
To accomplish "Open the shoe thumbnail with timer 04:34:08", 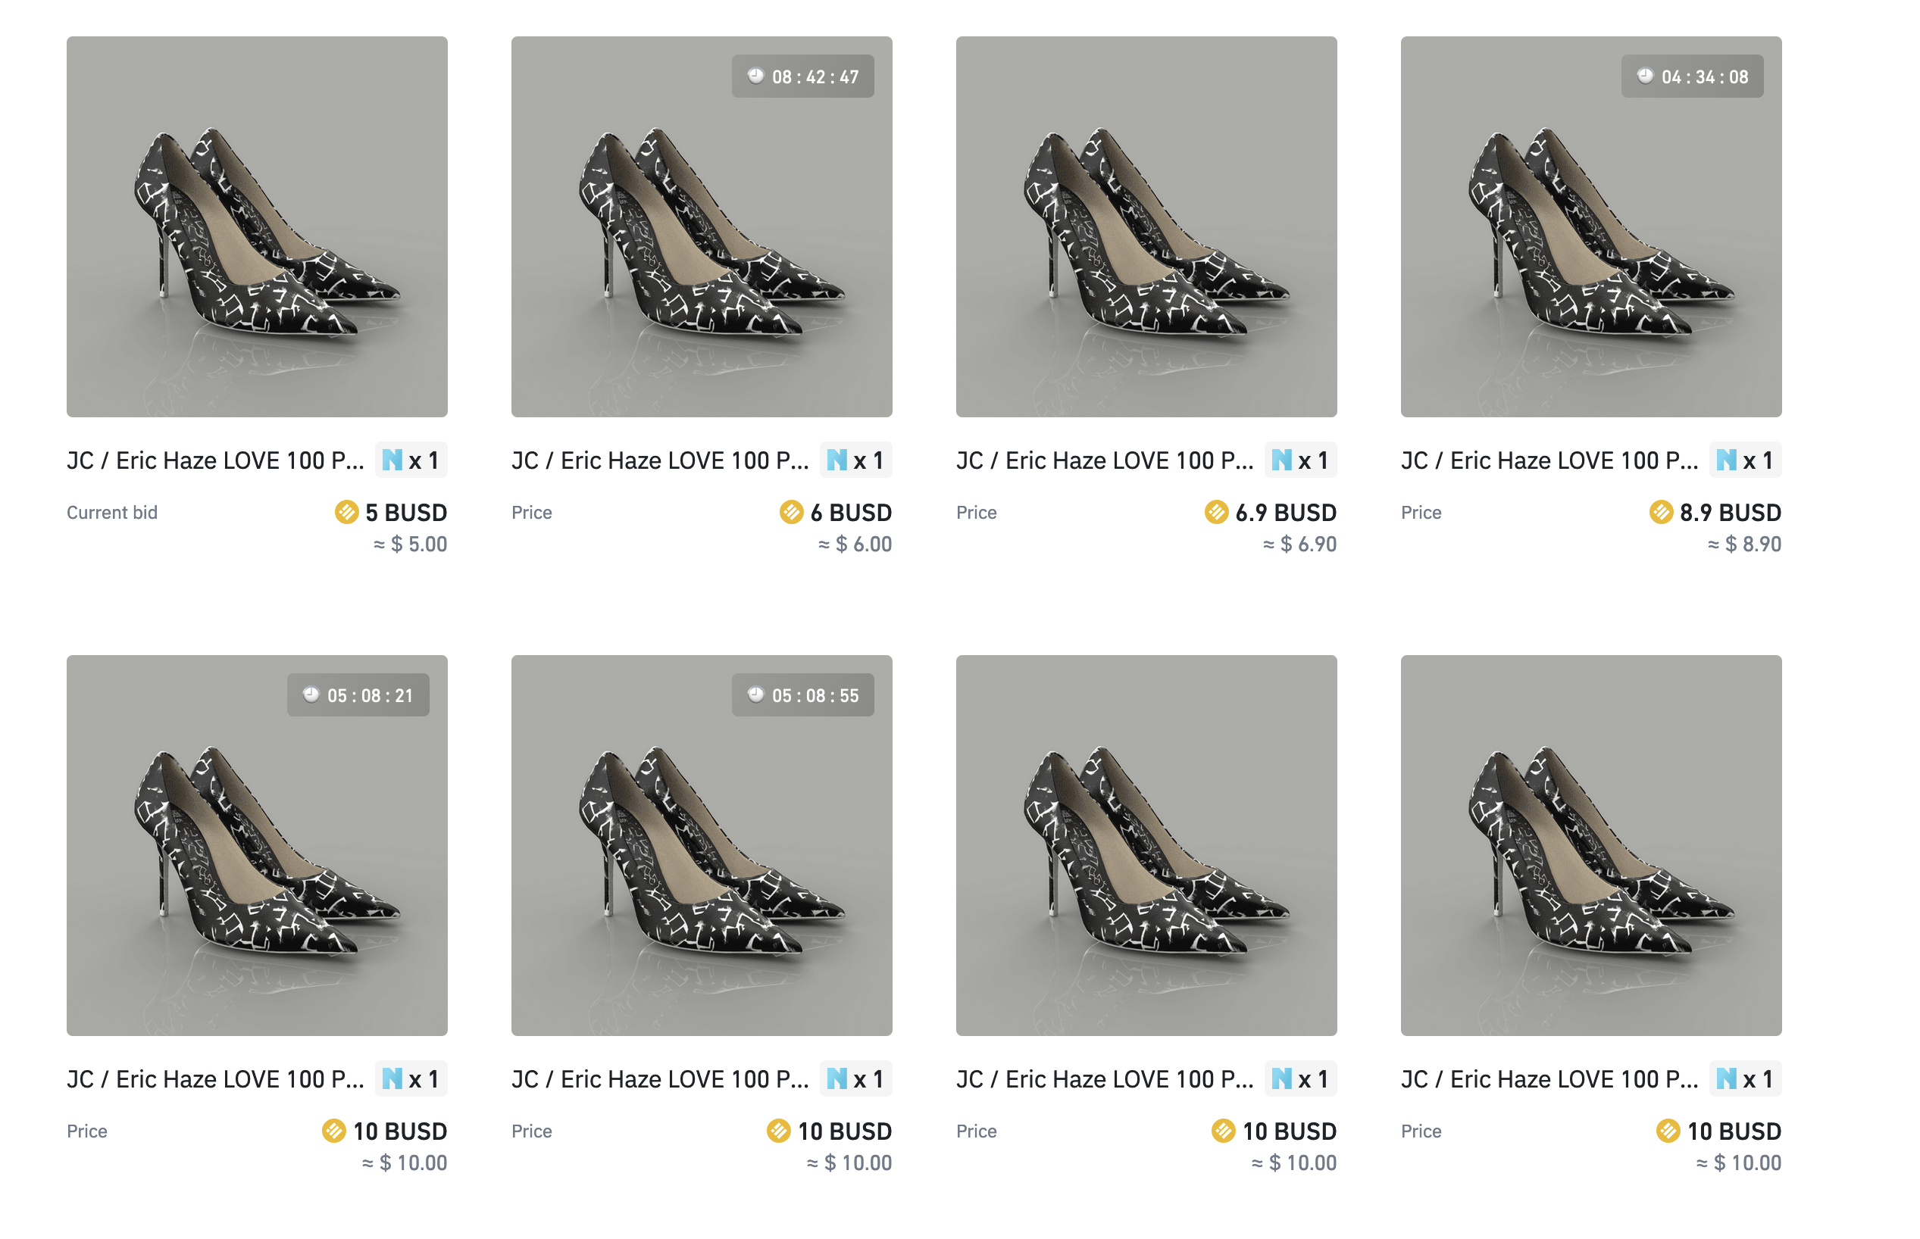I will pos(1591,226).
